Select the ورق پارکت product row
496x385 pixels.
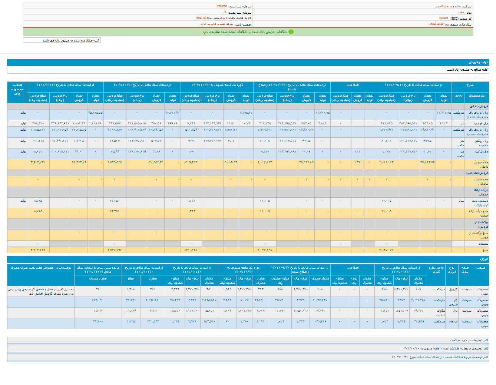pos(481,152)
